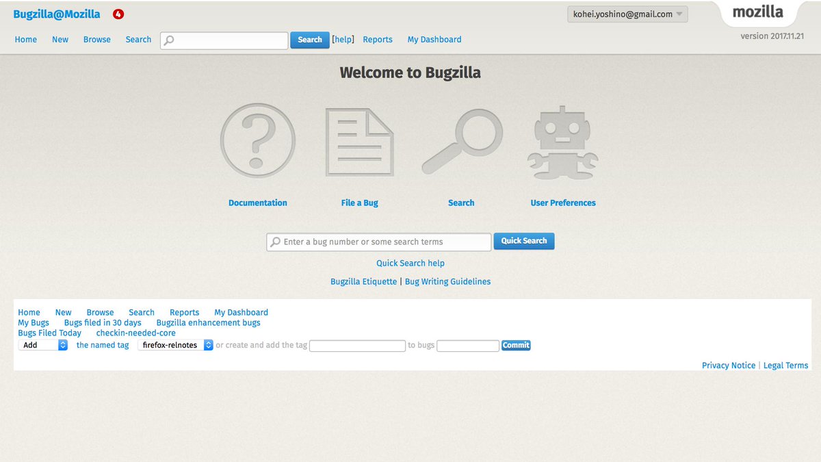Open Browse in the top navigation

[x=97, y=40]
